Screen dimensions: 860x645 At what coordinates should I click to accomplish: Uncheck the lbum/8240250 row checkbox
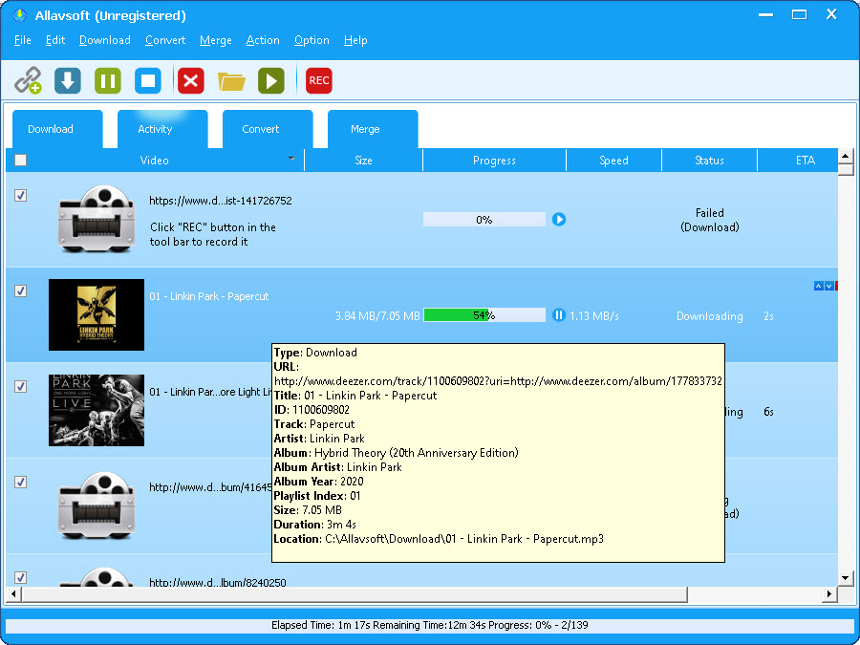tap(20, 577)
